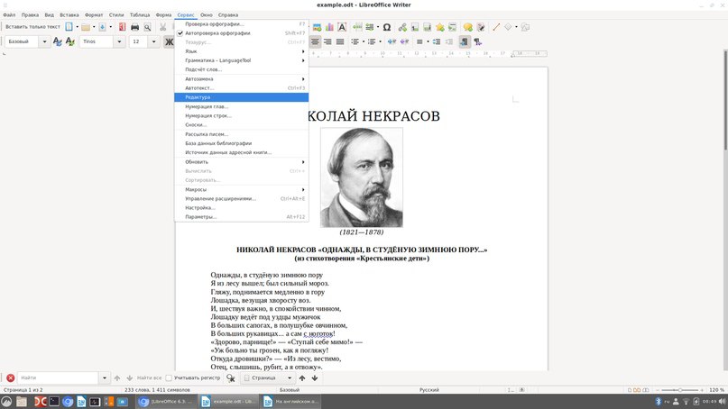This screenshot has width=728, height=409.
Task: Insert image icon
Action: coord(318,27)
